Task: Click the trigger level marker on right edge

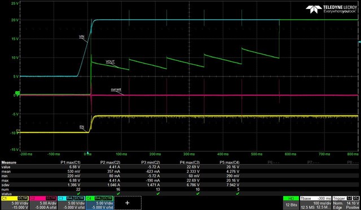Action: point(359,42)
